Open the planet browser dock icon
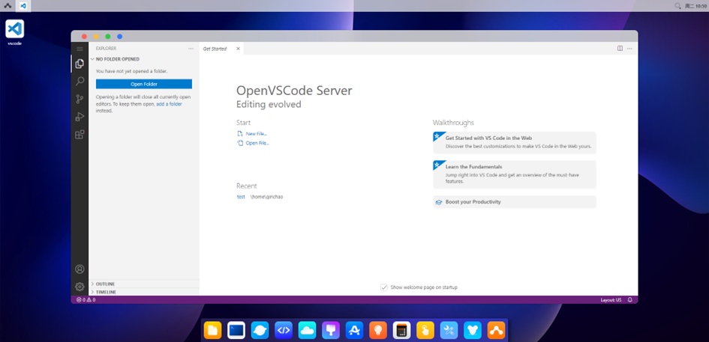This screenshot has height=342, width=709. [x=260, y=330]
